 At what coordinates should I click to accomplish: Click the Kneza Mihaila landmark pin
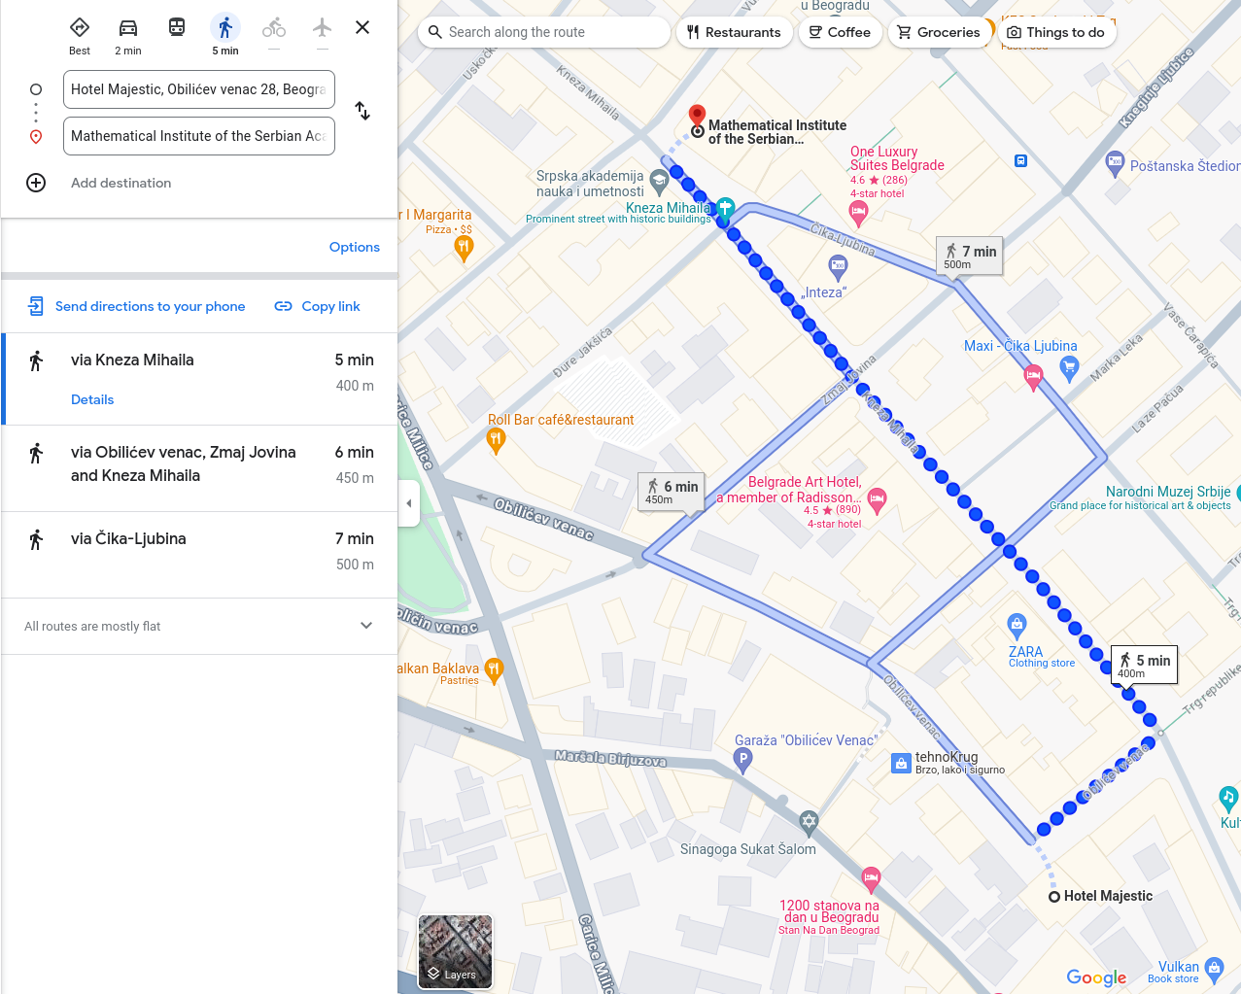coord(725,208)
